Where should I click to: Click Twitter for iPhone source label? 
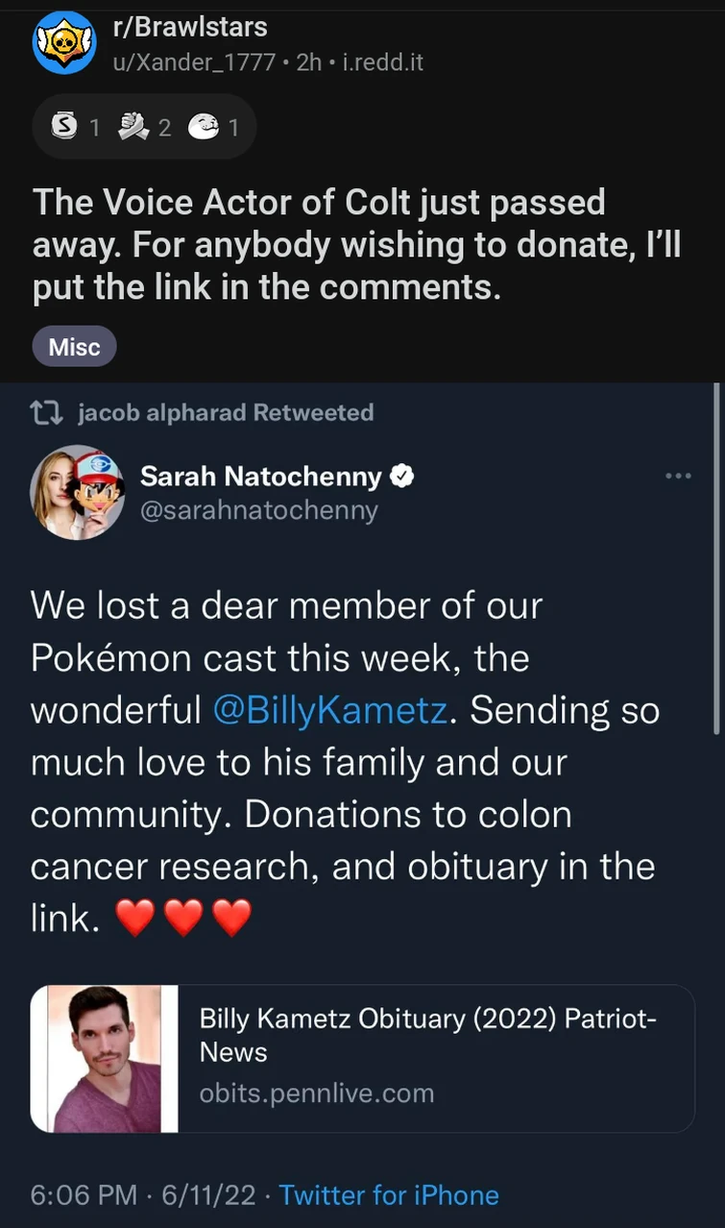pyautogui.click(x=389, y=1195)
